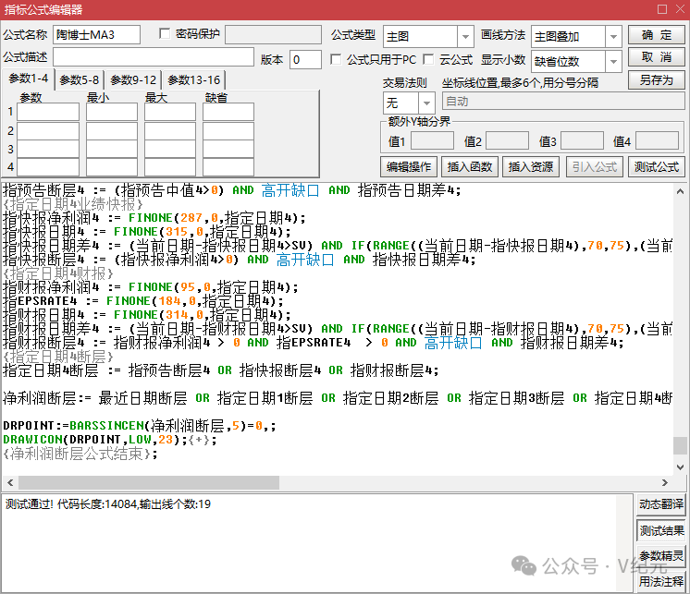
Task: Click row 3 缺省 default field
Action: 228,150
